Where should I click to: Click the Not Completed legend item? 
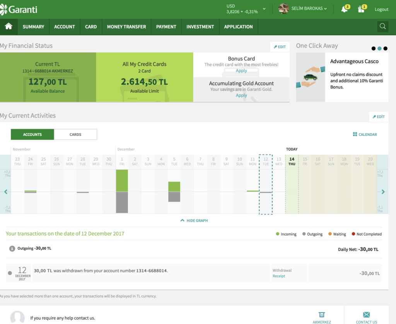coord(367,234)
